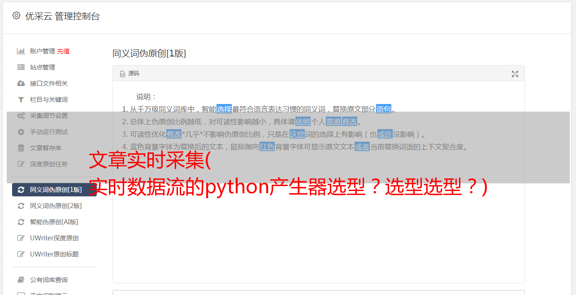Image resolution: width=576 pixels, height=295 pixels.
Task: Click highlighted word 选择 in text
Action: click(x=224, y=109)
